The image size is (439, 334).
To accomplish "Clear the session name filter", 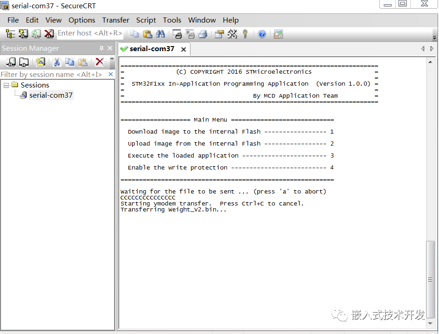I will click(110, 74).
